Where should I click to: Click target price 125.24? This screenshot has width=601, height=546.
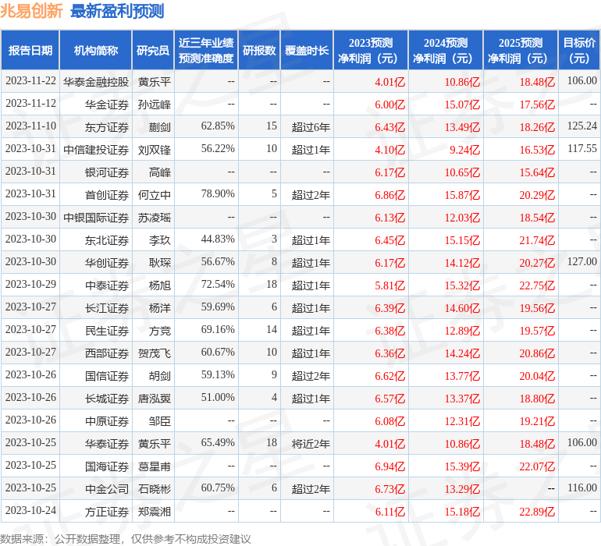581,126
